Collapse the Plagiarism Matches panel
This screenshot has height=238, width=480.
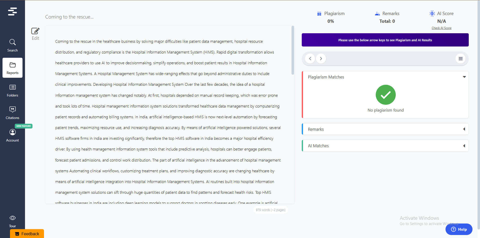[x=464, y=77]
